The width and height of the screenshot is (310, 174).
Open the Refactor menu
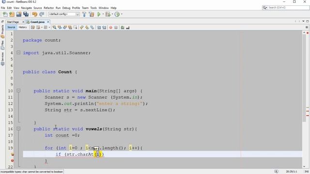pyautogui.click(x=48, y=8)
